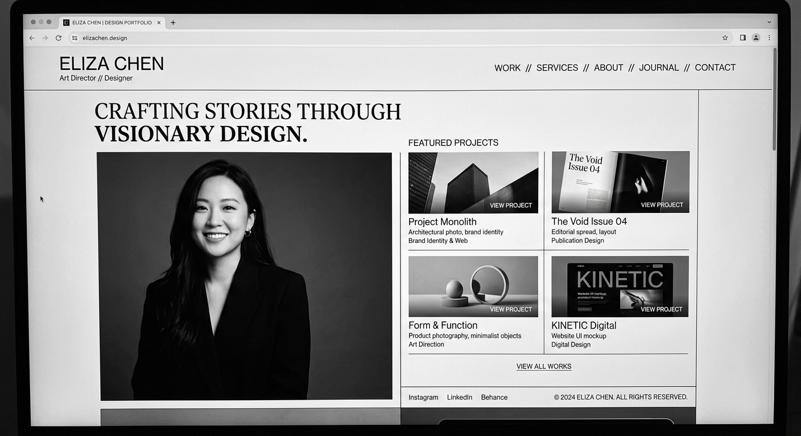This screenshot has height=436, width=801.
Task: Toggle the browser side panel icon
Action: (742, 38)
